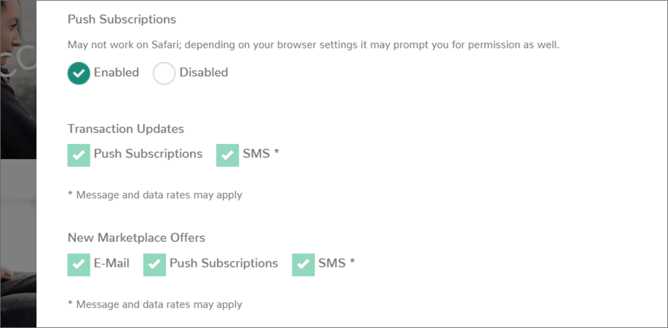Click the Transaction Updates heading

pos(126,128)
